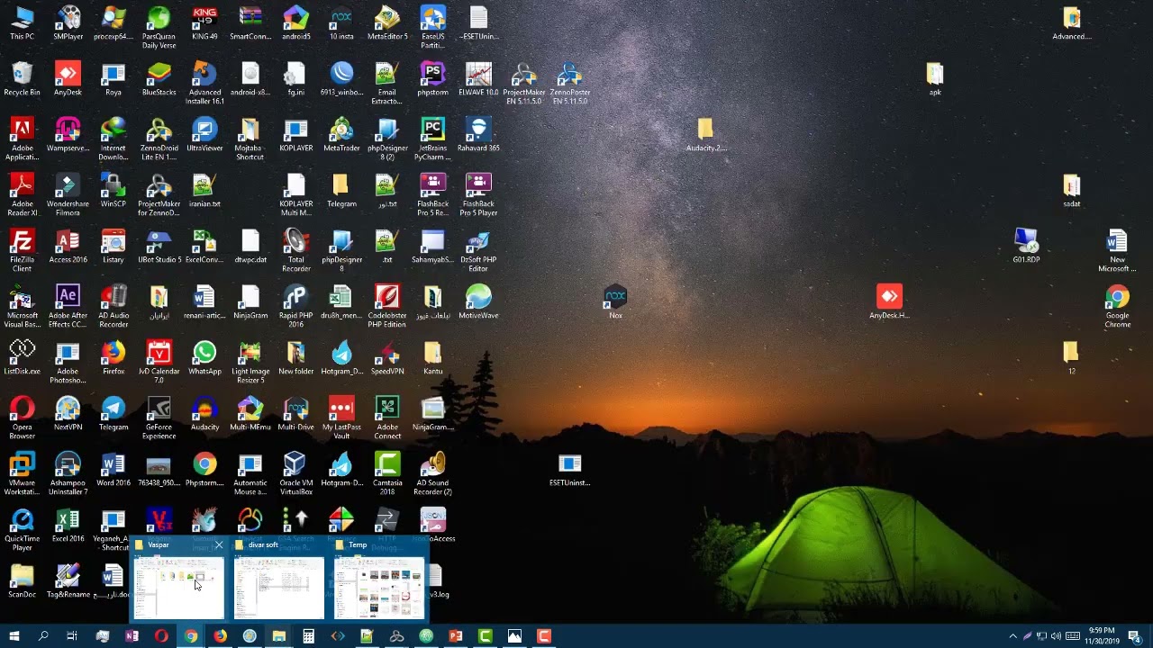
Task: Open the Action Center notifications
Action: tap(1135, 636)
